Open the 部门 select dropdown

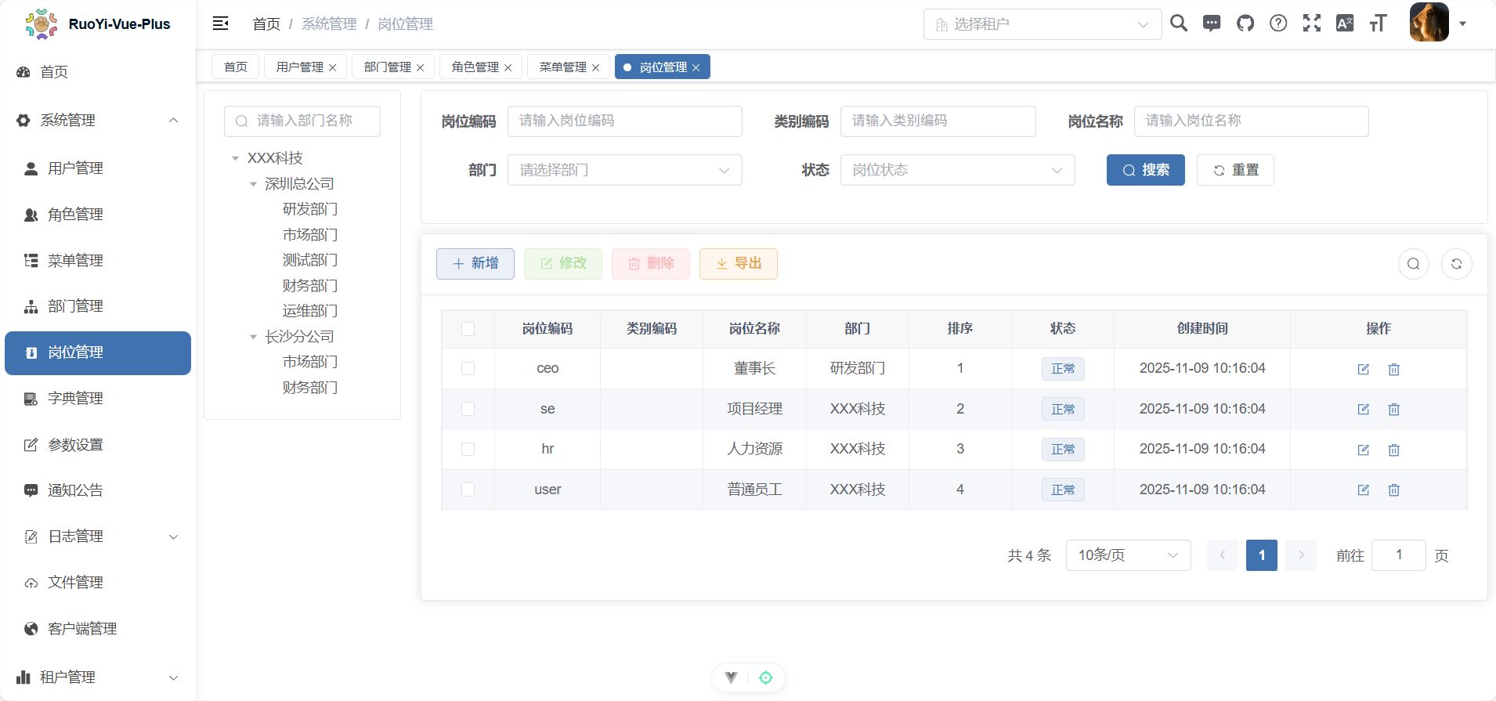coord(624,170)
